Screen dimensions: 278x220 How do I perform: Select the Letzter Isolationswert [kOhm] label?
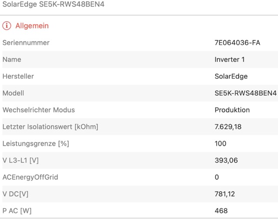50,127
